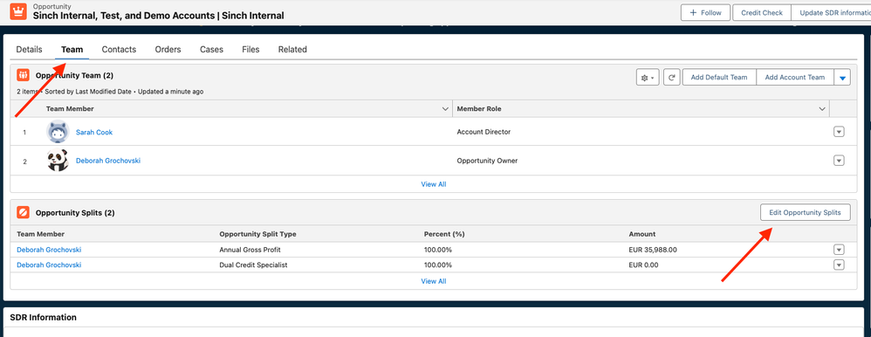871x337 pixels.
Task: Open the blue actions dropdown next to Add Account Team
Action: (x=842, y=78)
